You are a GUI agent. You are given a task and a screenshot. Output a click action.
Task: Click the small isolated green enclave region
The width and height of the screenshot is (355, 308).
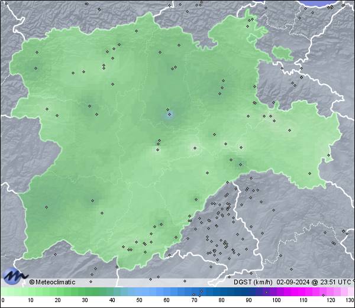282,53
